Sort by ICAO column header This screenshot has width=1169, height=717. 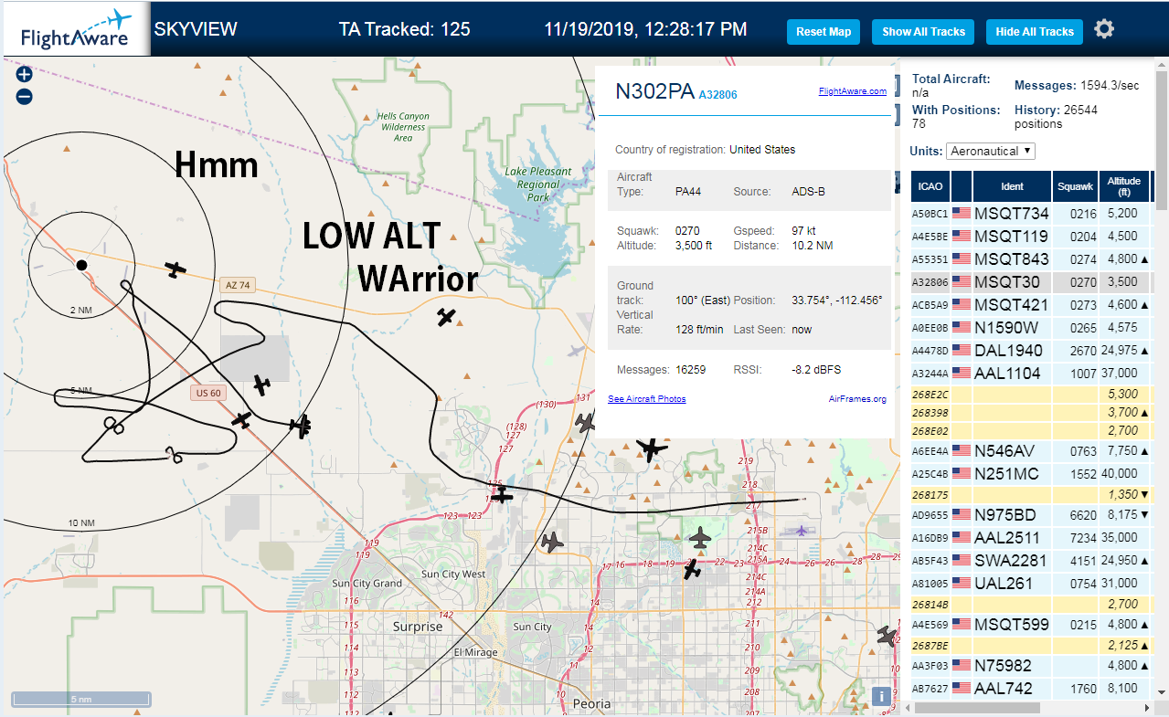[x=930, y=186]
